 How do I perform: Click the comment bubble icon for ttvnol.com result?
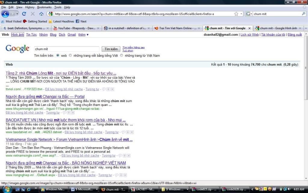[104, 89]
